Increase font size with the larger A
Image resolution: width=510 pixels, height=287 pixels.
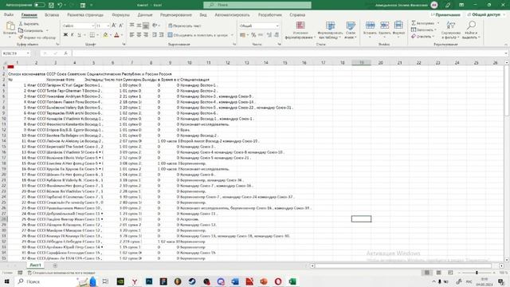pyautogui.click(x=114, y=26)
